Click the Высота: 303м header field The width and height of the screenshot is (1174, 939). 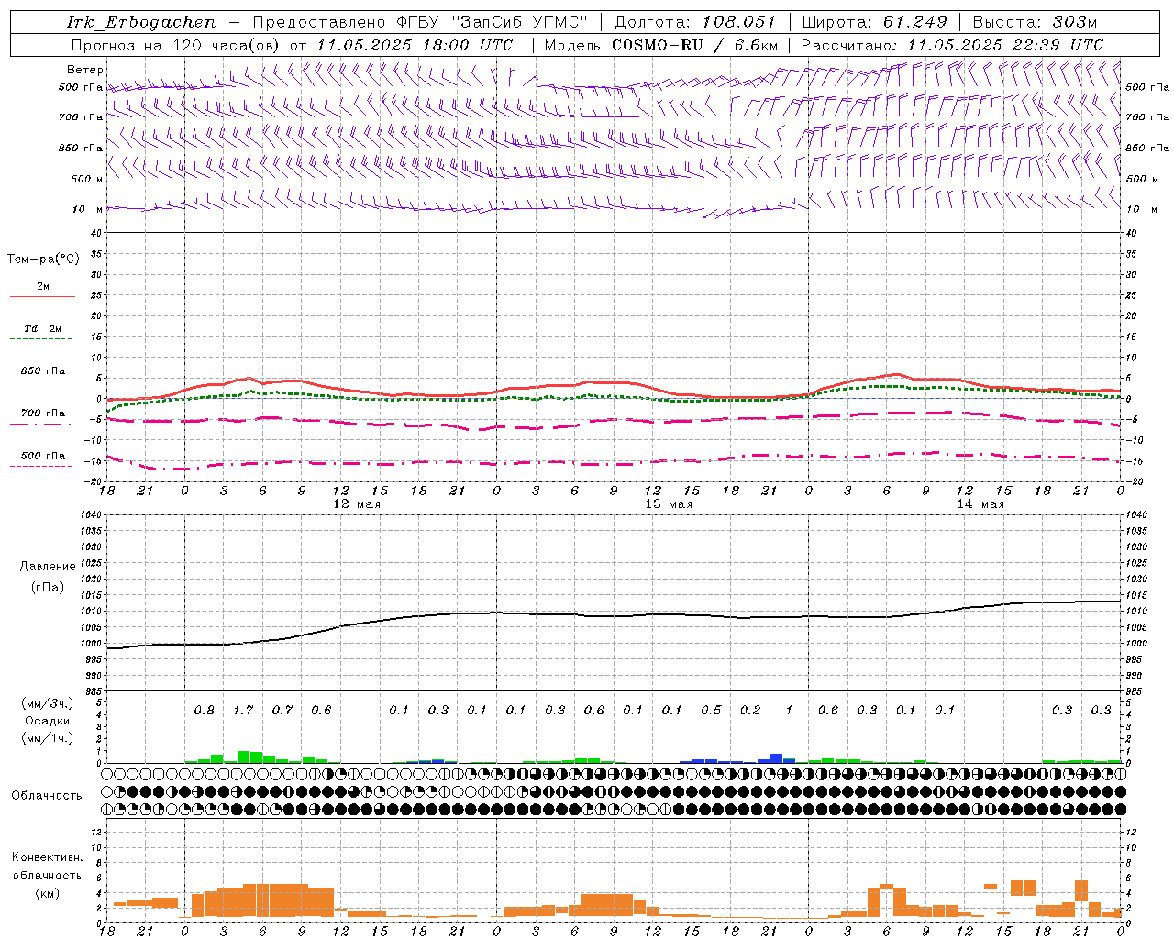tap(1035, 22)
